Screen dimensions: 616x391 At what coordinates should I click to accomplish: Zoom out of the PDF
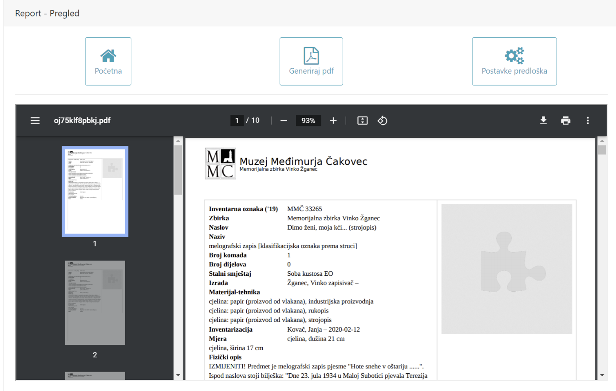284,120
